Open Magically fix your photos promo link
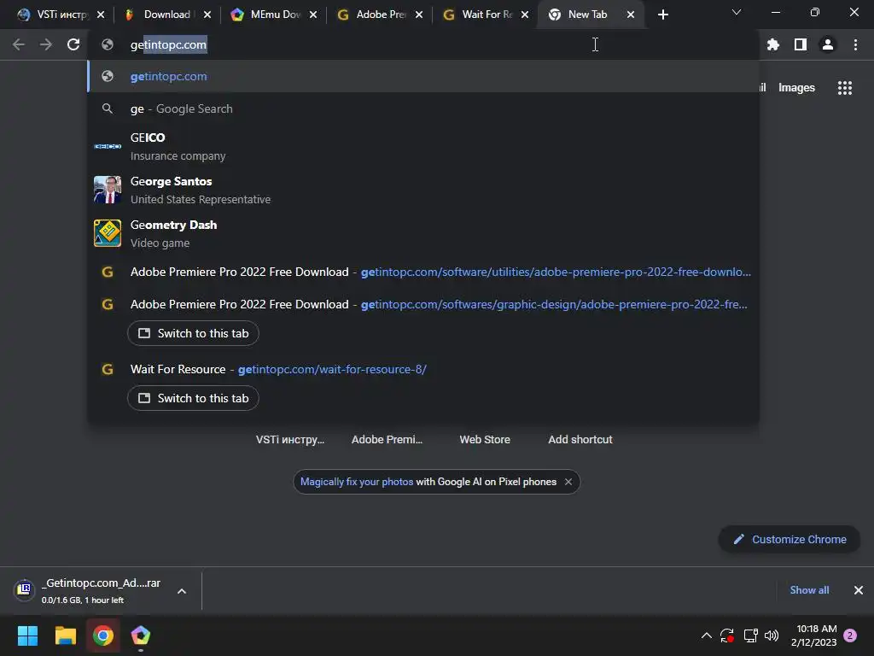Viewport: 874px width, 656px height. [x=357, y=482]
